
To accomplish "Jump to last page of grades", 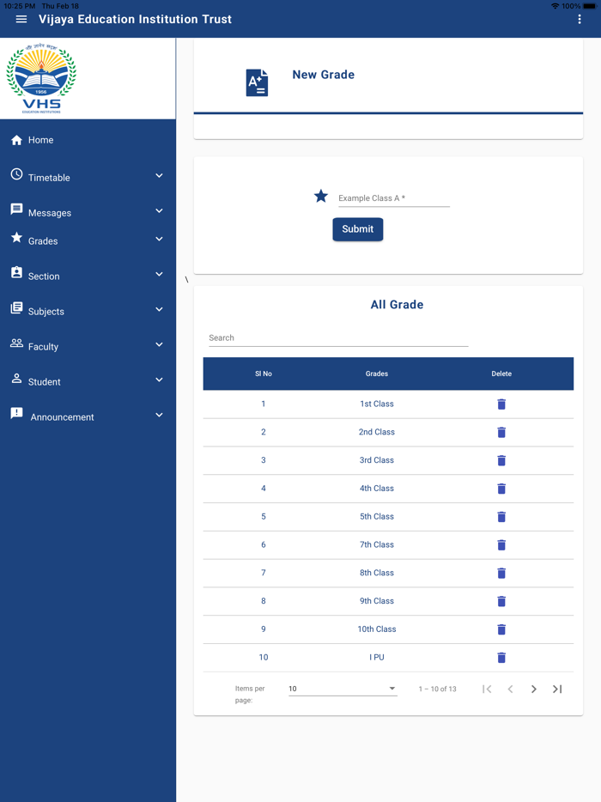I will tap(557, 689).
